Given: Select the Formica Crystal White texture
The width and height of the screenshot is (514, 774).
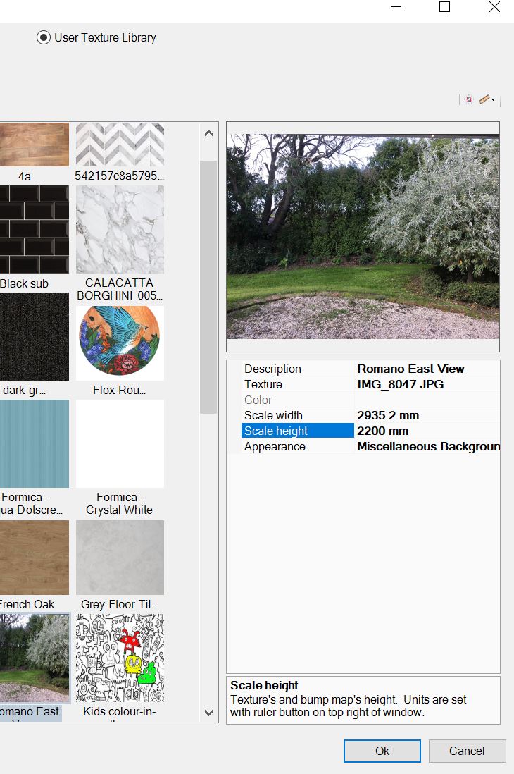Looking at the screenshot, I should point(120,444).
